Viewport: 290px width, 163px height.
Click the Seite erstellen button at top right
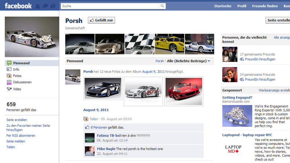pos(278,20)
